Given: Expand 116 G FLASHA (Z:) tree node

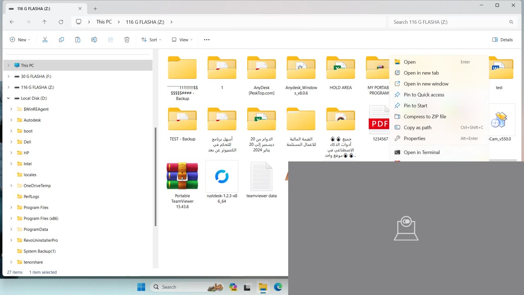Looking at the screenshot, I should pyautogui.click(x=8, y=87).
